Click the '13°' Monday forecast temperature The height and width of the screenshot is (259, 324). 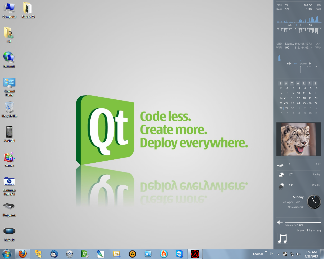[291, 185]
